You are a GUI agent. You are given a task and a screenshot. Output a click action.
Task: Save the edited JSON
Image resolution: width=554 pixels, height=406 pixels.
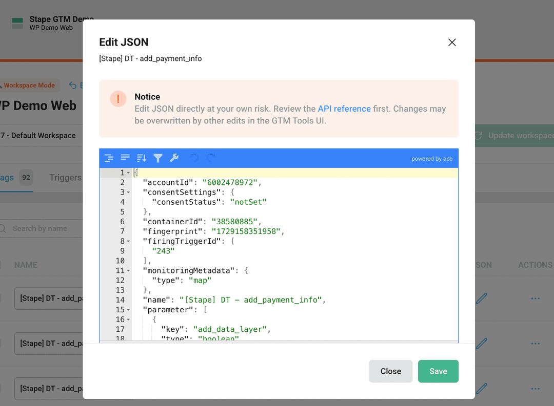(x=438, y=371)
